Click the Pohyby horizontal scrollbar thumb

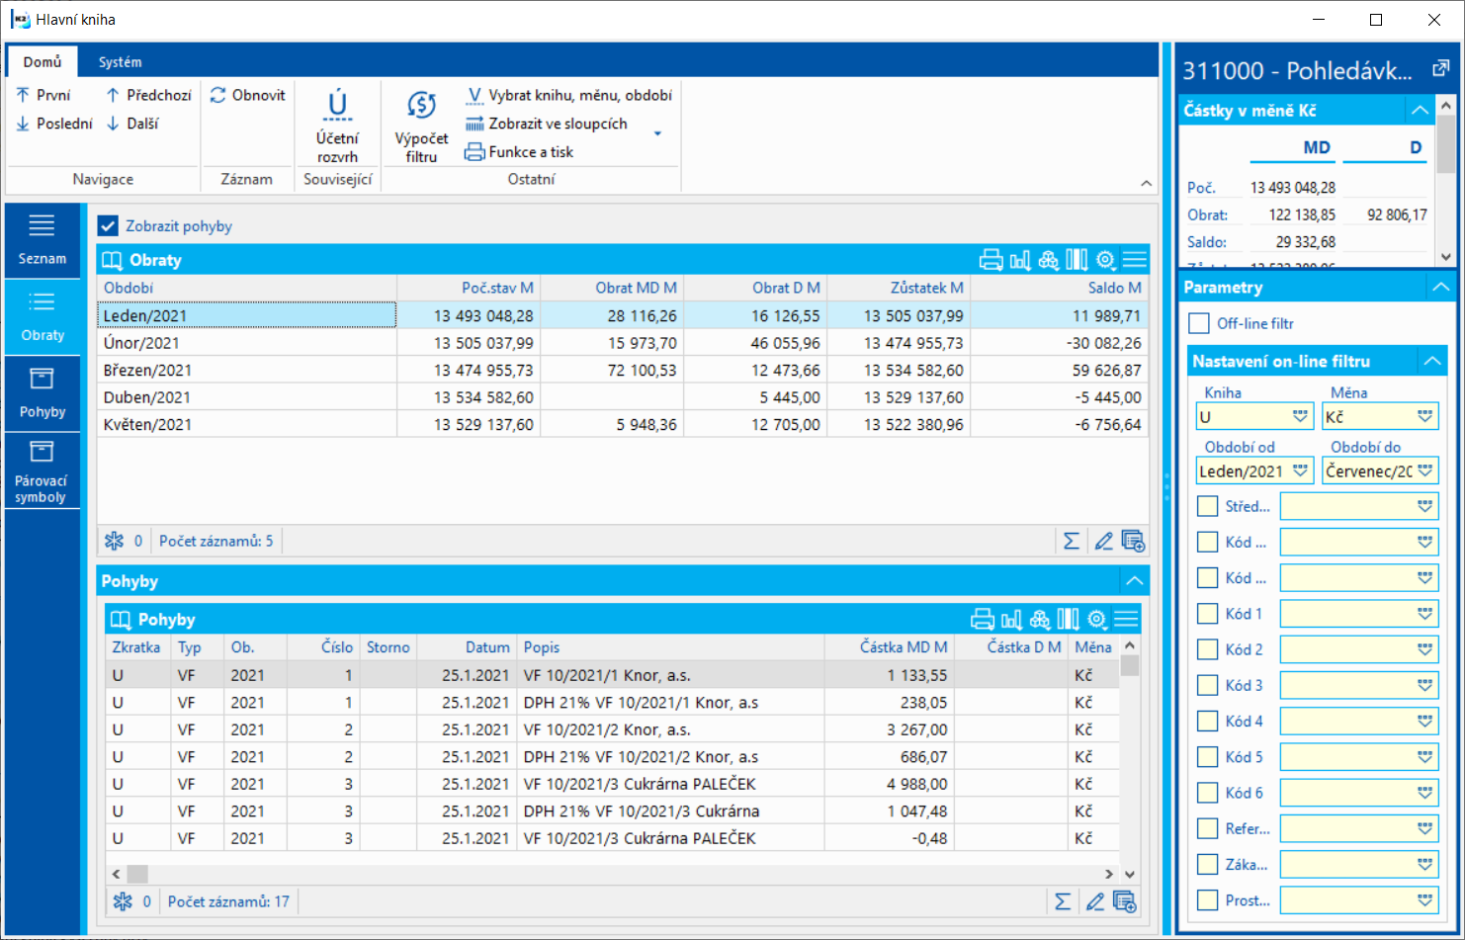(x=137, y=874)
